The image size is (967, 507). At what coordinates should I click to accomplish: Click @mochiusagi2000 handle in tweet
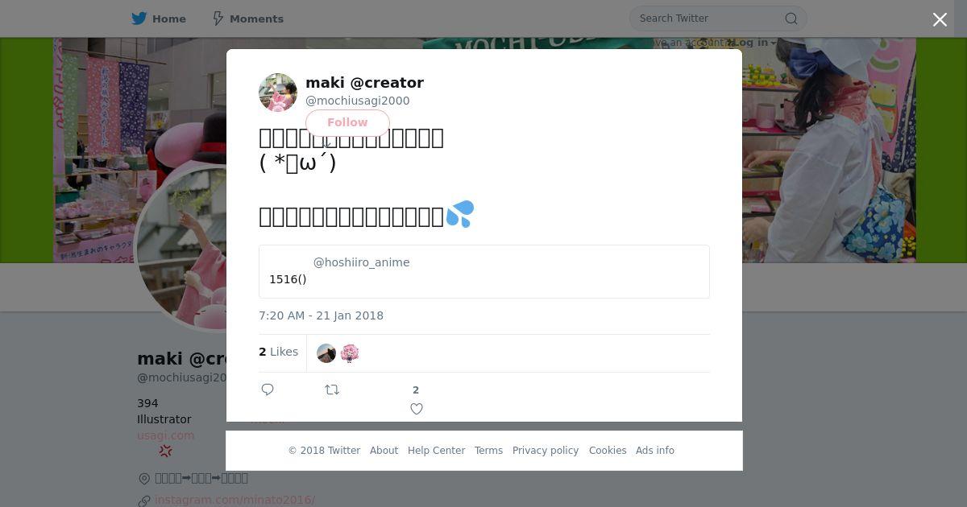(357, 101)
